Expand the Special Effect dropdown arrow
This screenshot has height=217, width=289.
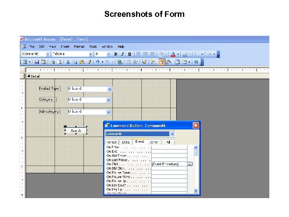214,54
